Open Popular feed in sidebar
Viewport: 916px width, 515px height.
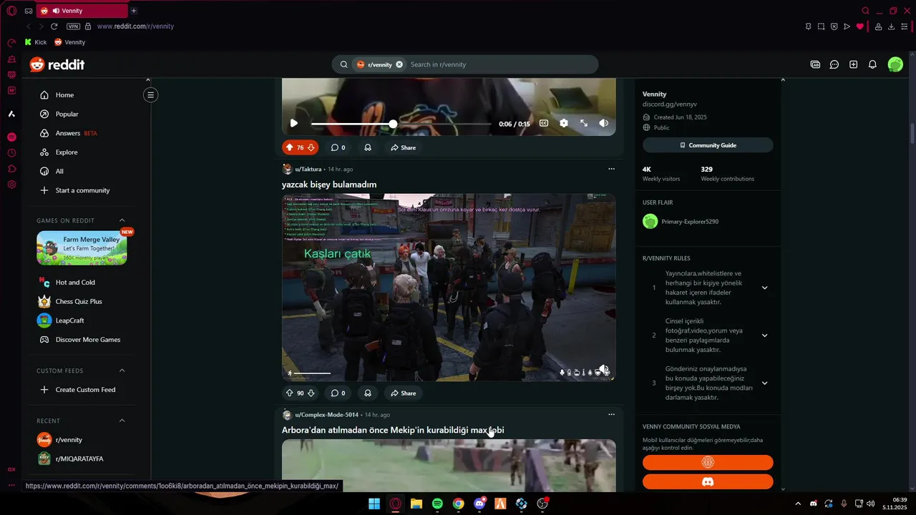(x=67, y=114)
